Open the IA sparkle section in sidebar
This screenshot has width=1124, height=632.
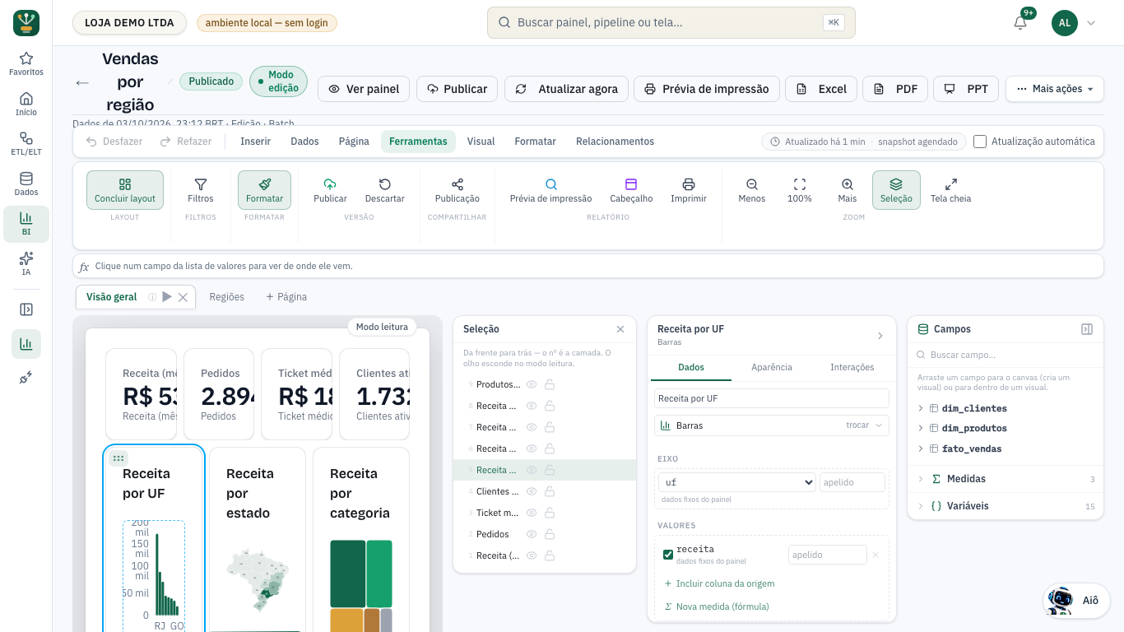[26, 263]
